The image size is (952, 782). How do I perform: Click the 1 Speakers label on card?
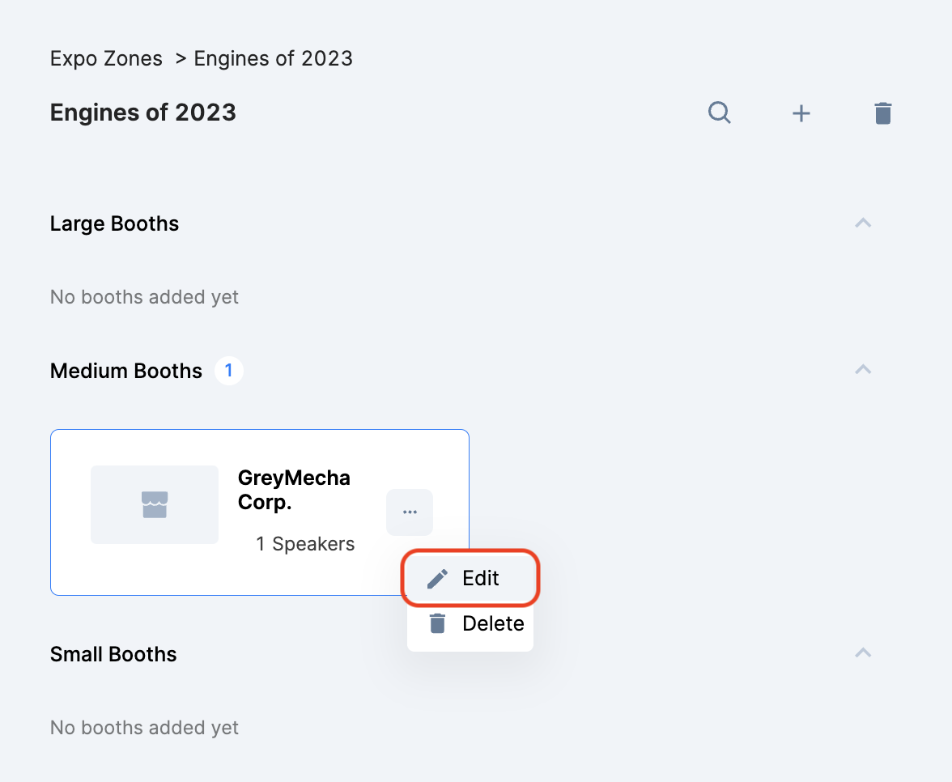pyautogui.click(x=305, y=544)
